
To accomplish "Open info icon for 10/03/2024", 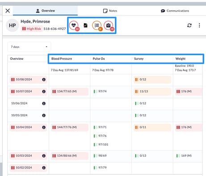I will pyautogui.click(x=44, y=156).
